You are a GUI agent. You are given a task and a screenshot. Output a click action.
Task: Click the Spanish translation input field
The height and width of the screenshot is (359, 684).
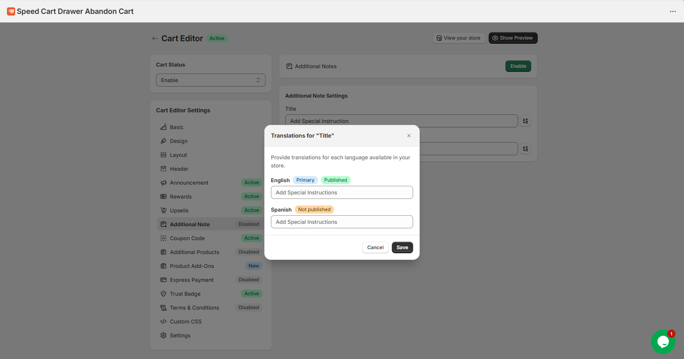342,222
